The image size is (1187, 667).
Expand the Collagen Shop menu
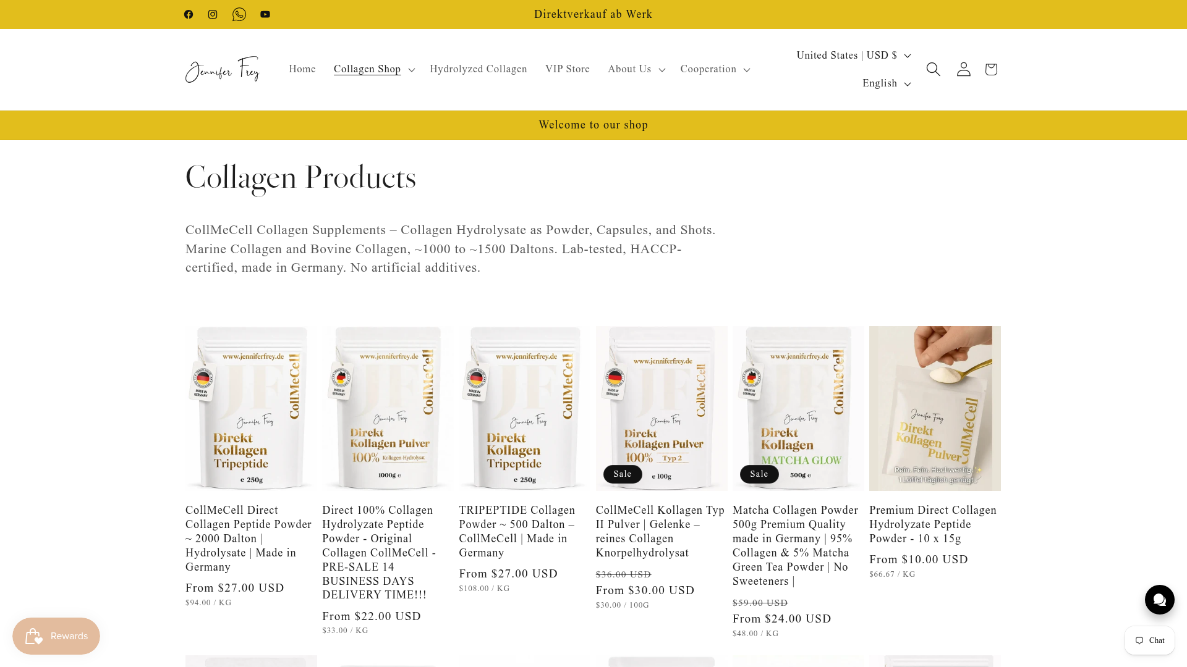click(374, 69)
